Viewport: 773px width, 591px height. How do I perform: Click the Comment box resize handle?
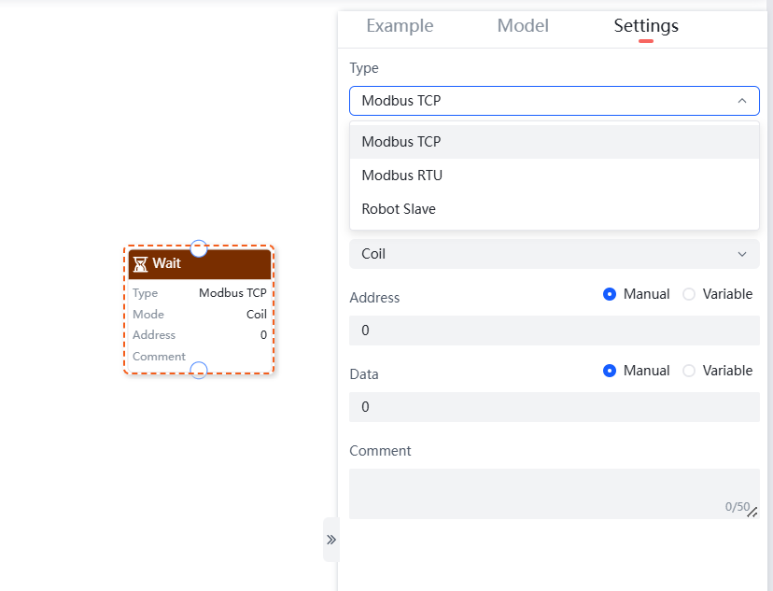(752, 512)
